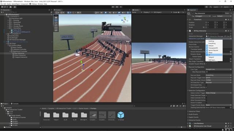Switch to the Game tab
234x131 pixels.
point(136,10)
